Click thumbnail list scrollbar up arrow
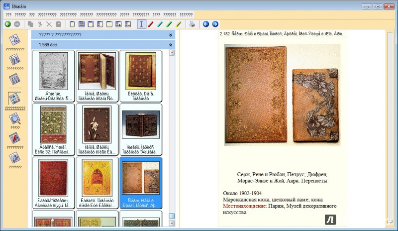The width and height of the screenshot is (398, 231). 172,53
